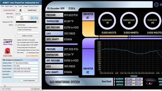Screen dimensions: 162x91
Task: Click the trash delete panel icon
Action: [20, 10]
